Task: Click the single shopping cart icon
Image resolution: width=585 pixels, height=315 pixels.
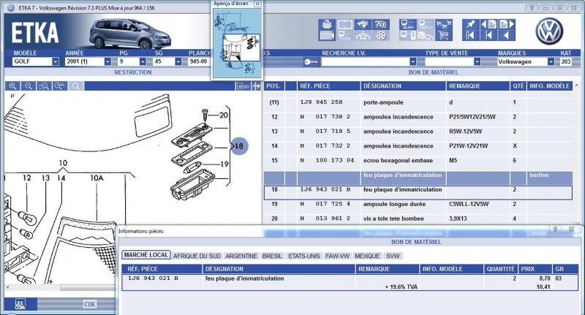Action: pyautogui.click(x=444, y=35)
